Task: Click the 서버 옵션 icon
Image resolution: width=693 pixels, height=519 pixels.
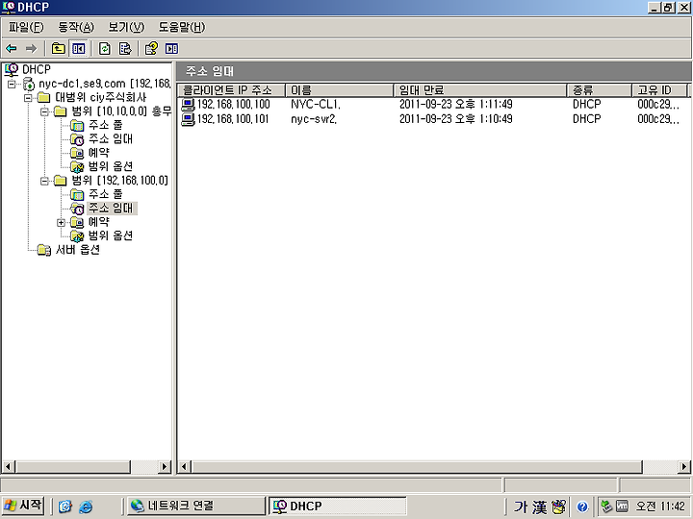Action: point(43,250)
